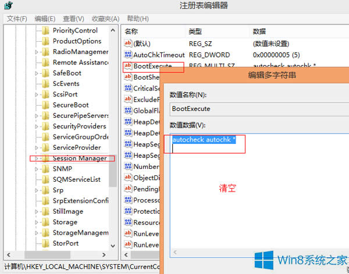Click the SQMServiceList folder icon
The image size is (349, 274).
45,180
